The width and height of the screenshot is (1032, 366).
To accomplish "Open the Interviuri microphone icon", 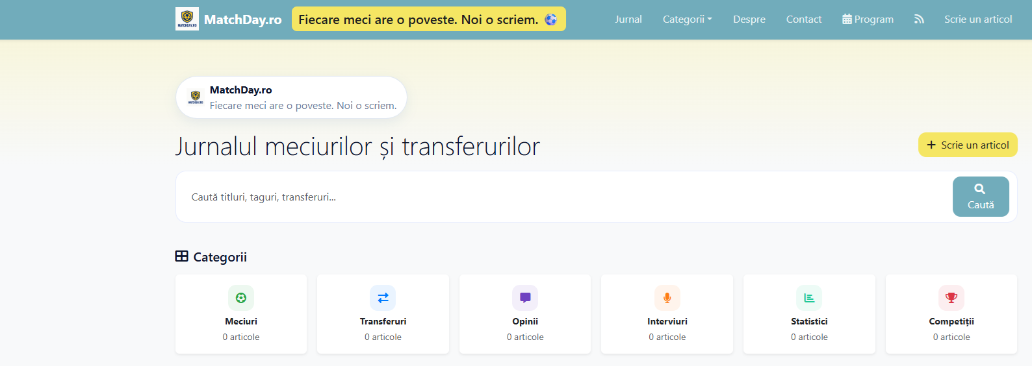I will [667, 298].
